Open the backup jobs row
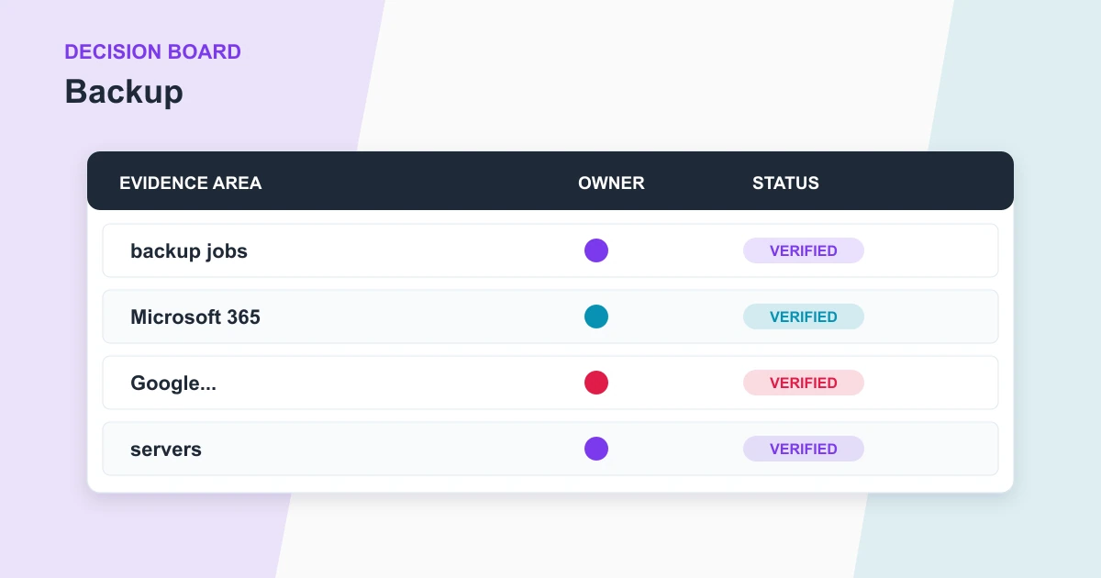Screen dimensions: 1101x578 [550, 250]
